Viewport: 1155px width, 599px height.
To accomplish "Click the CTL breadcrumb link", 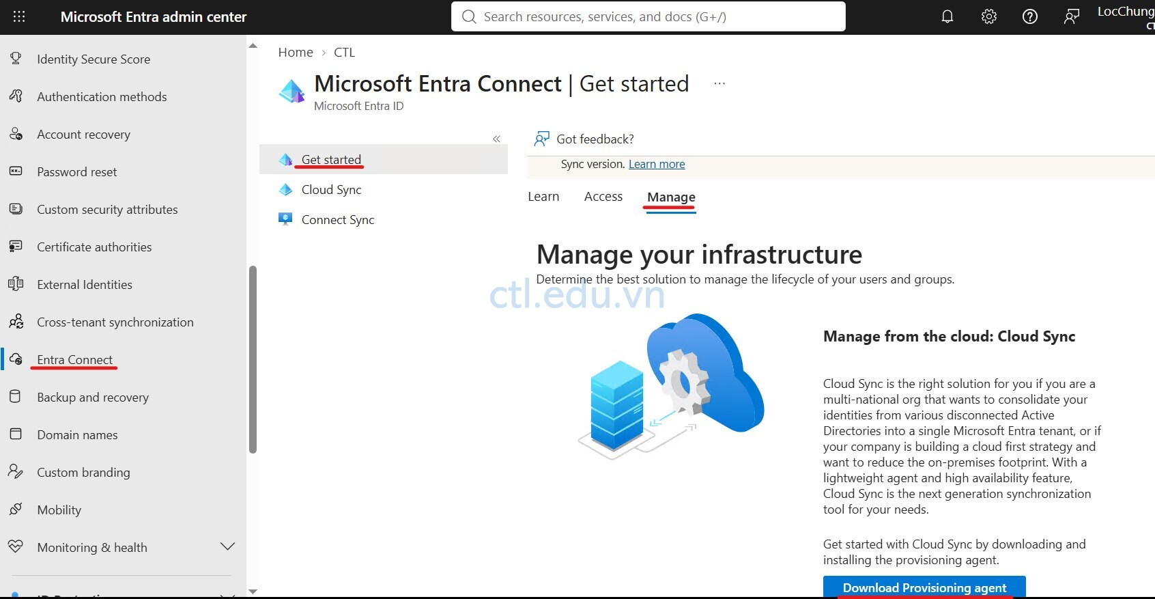I will (x=344, y=53).
